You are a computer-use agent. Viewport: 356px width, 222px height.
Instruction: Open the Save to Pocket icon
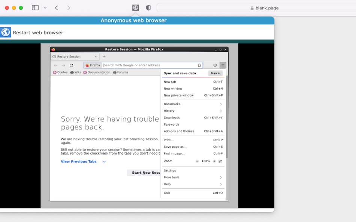click(215, 65)
